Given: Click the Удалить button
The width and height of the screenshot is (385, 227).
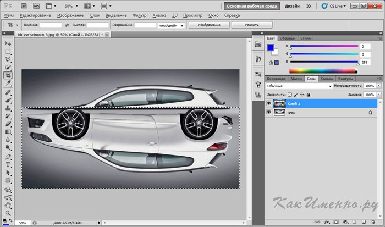Looking at the screenshot, I should pos(252,25).
